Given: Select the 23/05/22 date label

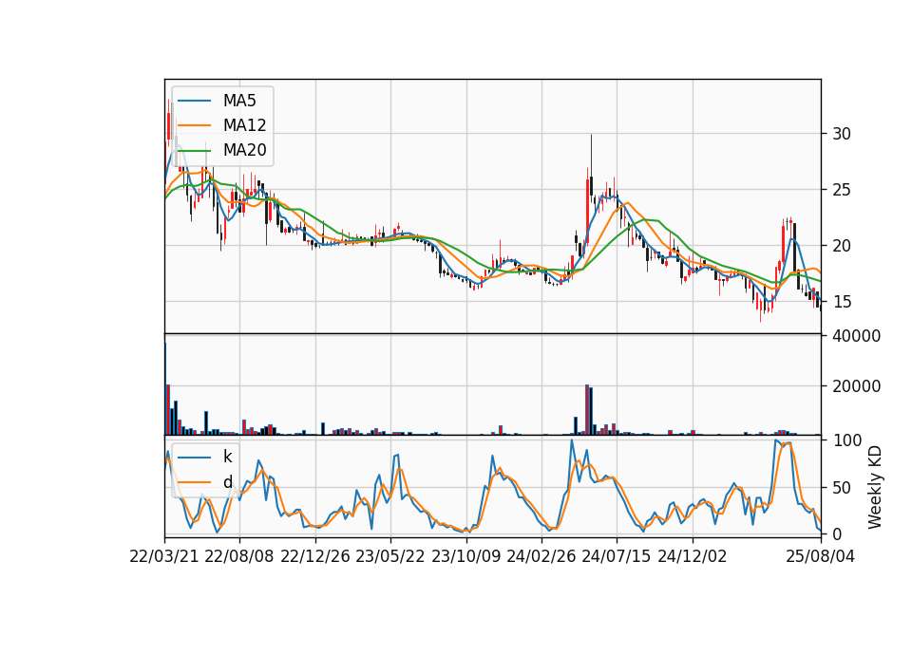Looking at the screenshot, I should 390,556.
